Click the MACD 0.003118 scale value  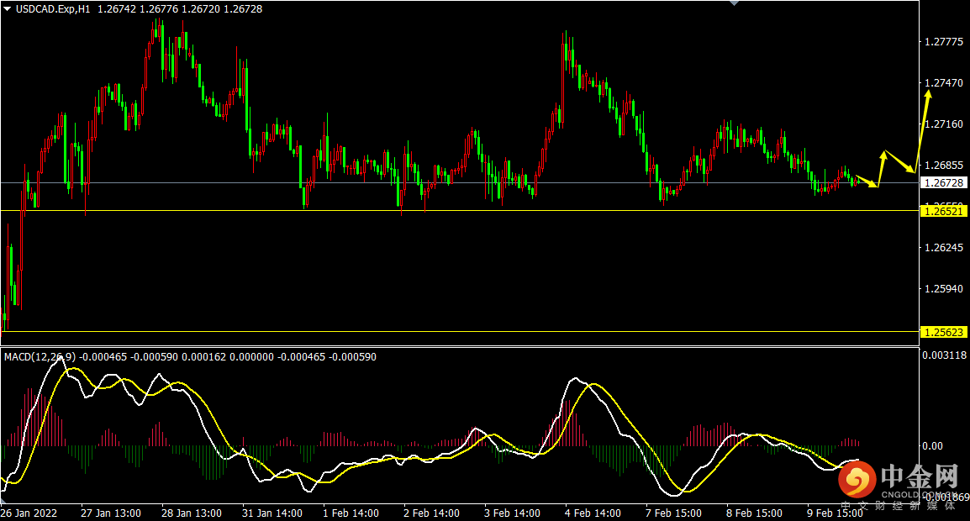pos(943,356)
